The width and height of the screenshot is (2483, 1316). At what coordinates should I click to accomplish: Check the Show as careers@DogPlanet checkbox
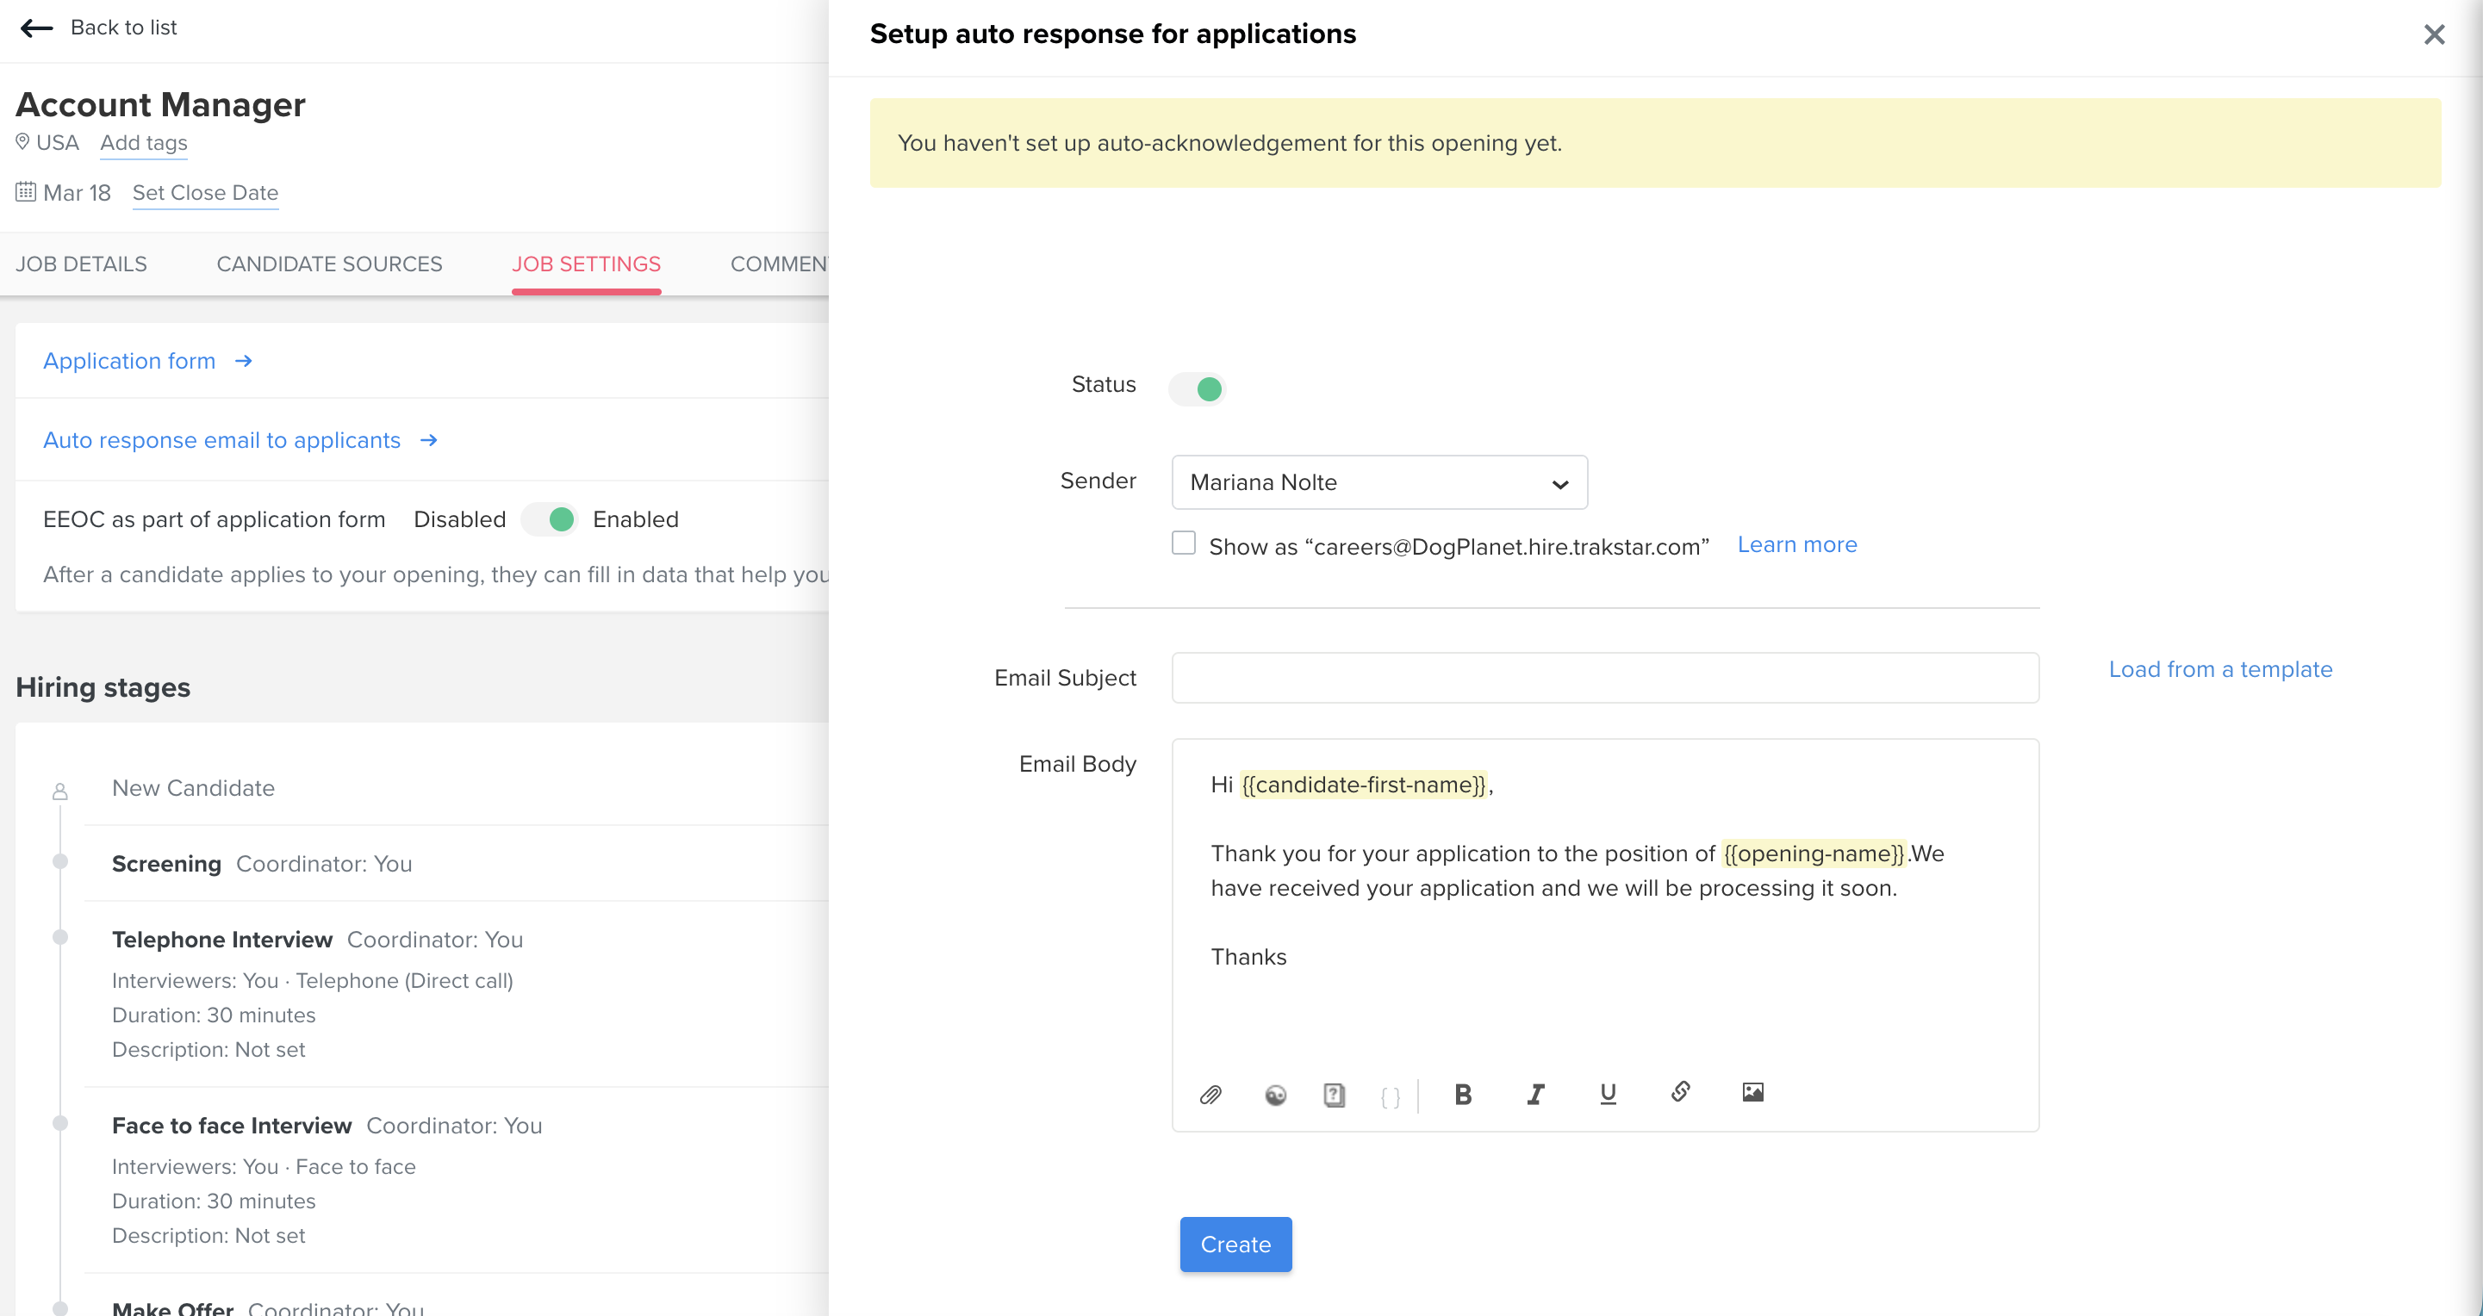[1184, 543]
